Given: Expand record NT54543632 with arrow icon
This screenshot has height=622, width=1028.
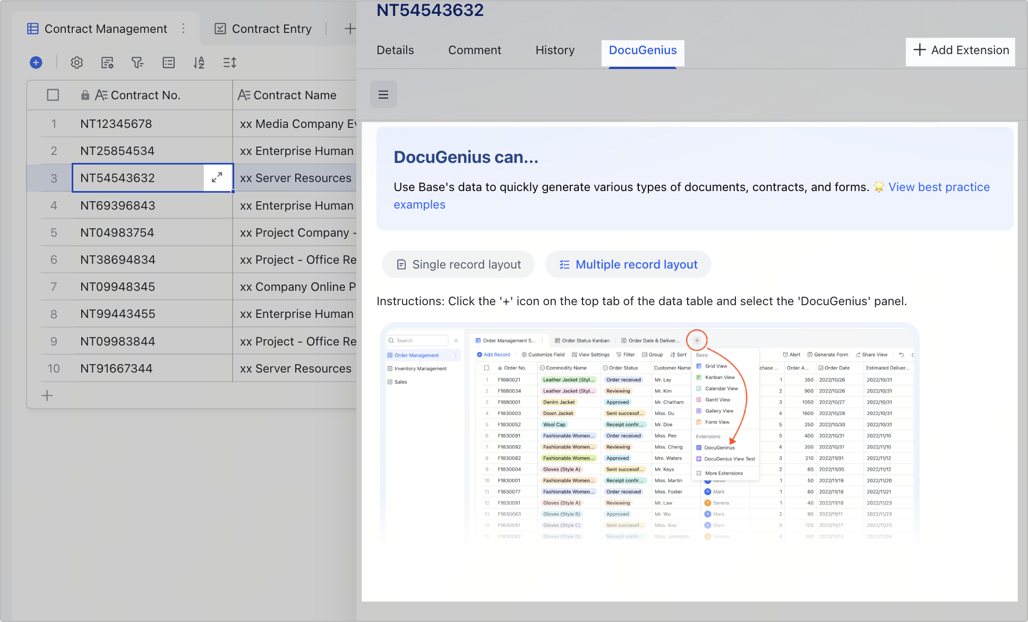Looking at the screenshot, I should (x=217, y=178).
